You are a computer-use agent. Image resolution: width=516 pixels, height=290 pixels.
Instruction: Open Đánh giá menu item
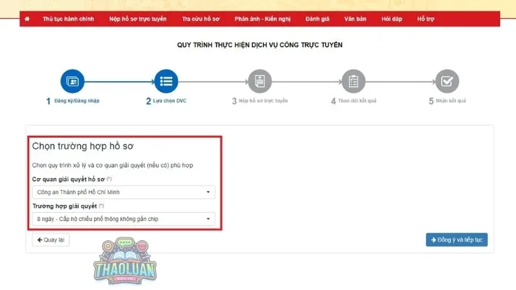[317, 19]
